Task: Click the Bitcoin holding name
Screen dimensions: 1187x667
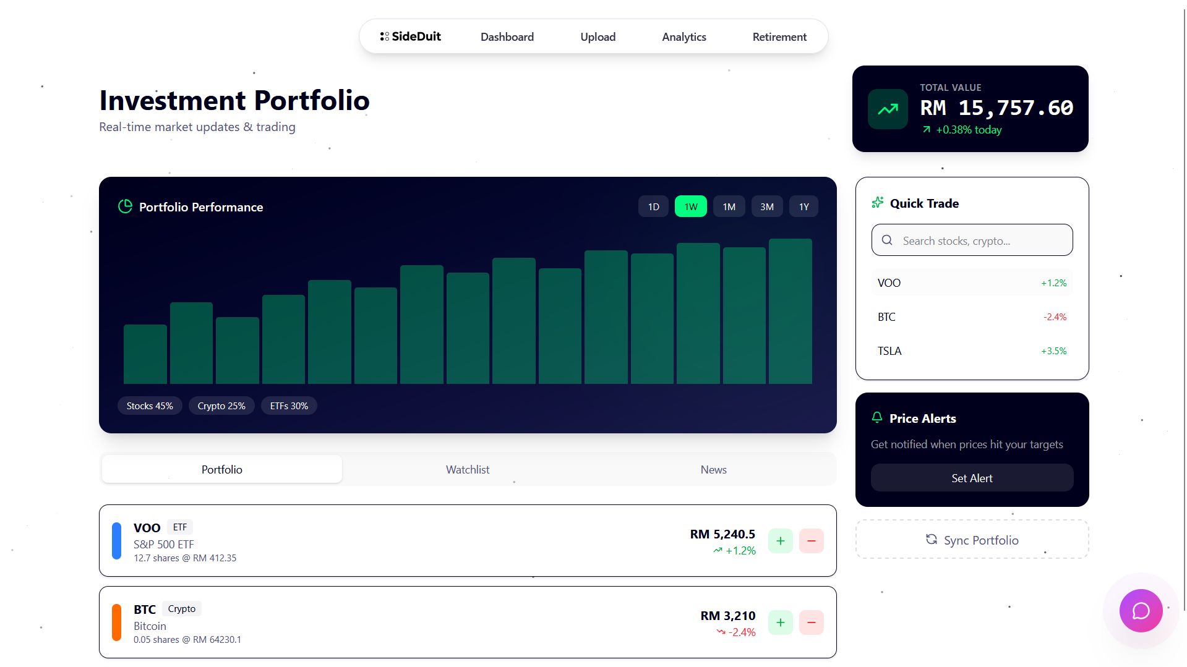Action: (150, 626)
